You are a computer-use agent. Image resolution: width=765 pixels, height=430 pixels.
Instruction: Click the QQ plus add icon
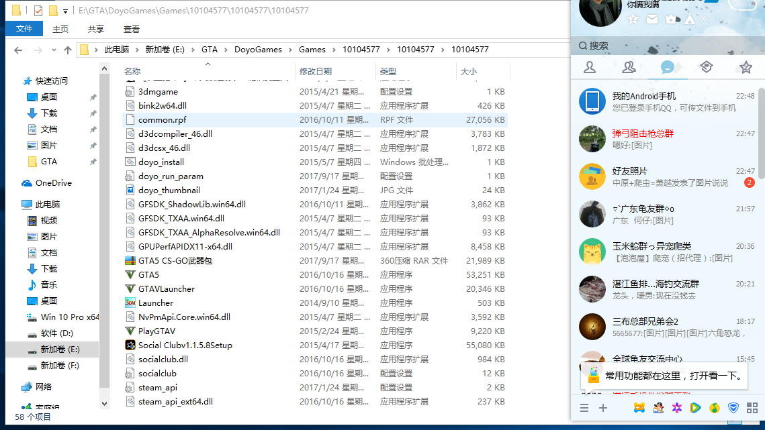click(x=603, y=408)
